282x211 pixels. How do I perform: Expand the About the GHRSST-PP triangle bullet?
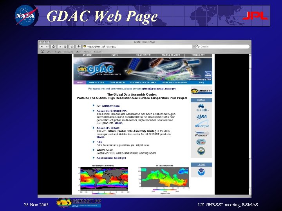[x=94, y=111]
